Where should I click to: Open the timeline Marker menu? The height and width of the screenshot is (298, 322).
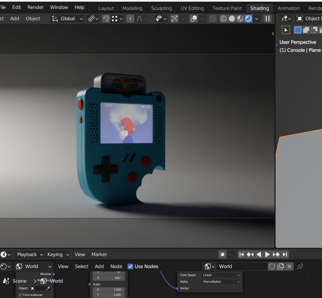coord(99,254)
